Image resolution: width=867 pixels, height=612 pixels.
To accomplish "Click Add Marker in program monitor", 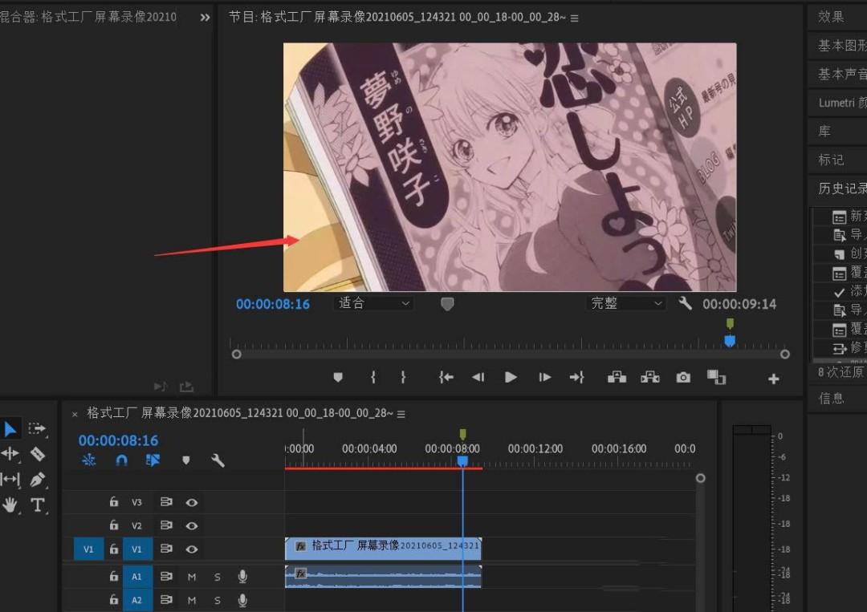I will pos(338,377).
